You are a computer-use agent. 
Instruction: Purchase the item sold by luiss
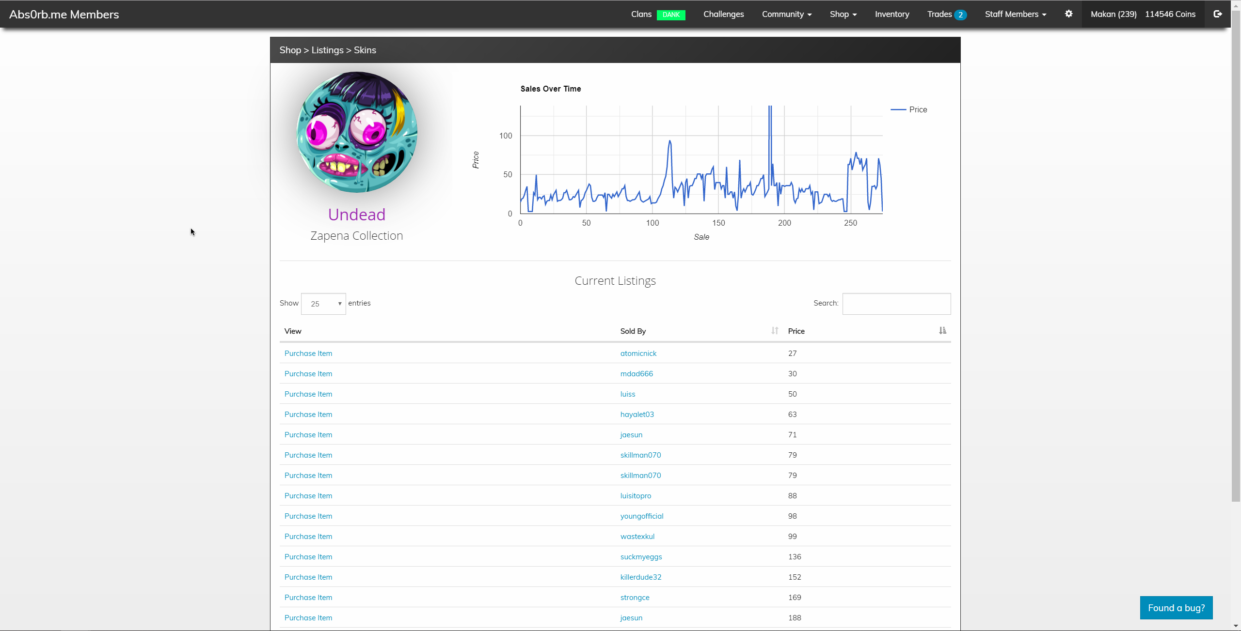[x=308, y=394]
